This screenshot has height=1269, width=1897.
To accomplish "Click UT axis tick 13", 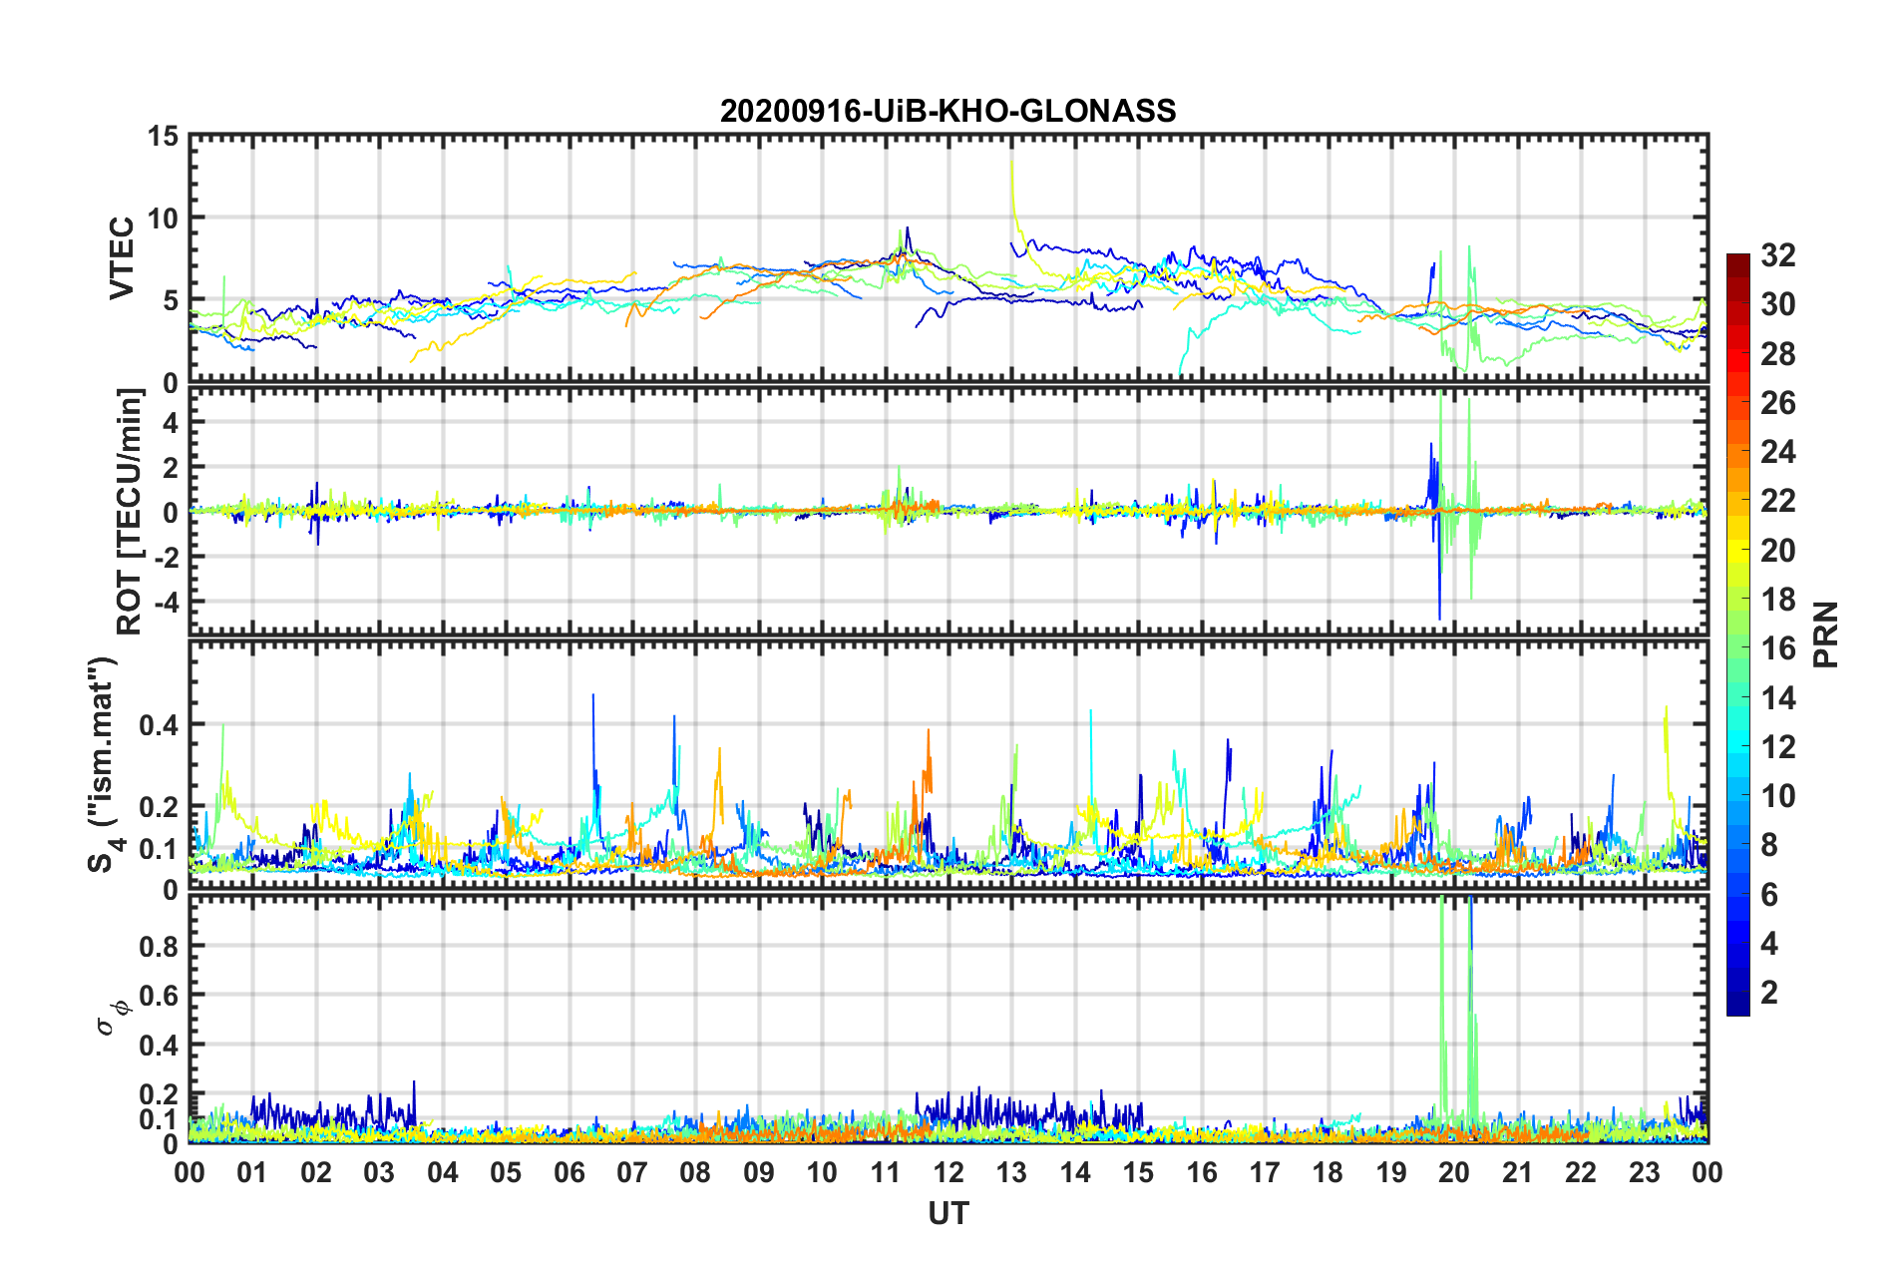I will [1011, 1173].
